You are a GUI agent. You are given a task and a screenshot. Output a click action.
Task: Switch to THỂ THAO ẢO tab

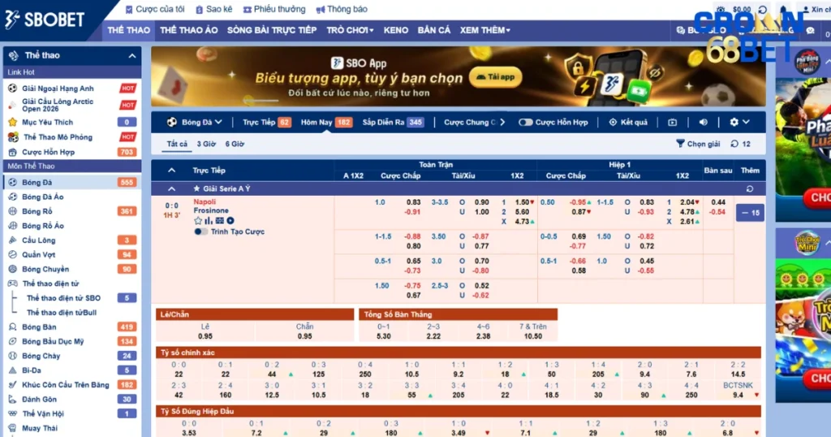[188, 30]
